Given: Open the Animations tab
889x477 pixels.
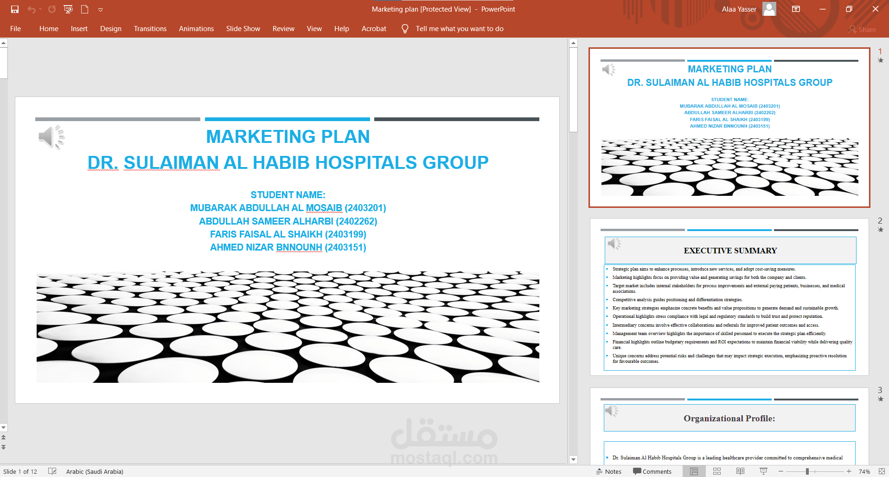Looking at the screenshot, I should (x=196, y=29).
